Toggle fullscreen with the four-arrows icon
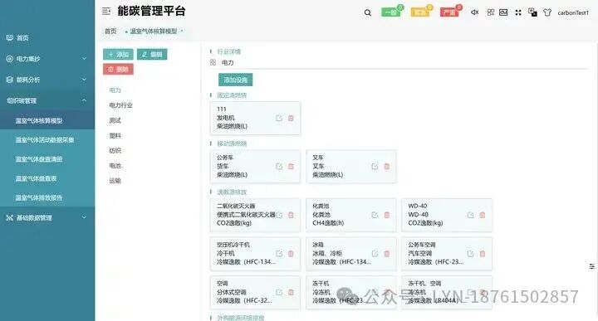598x321 pixels. tap(518, 12)
